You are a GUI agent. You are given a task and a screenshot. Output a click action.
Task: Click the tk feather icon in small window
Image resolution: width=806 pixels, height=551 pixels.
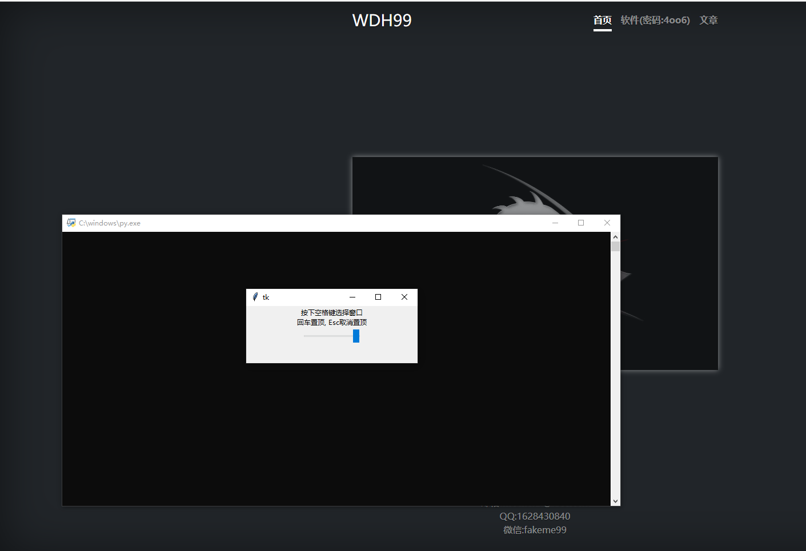click(255, 297)
